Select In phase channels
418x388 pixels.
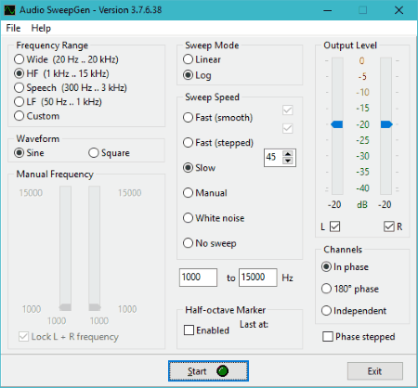tap(345, 266)
